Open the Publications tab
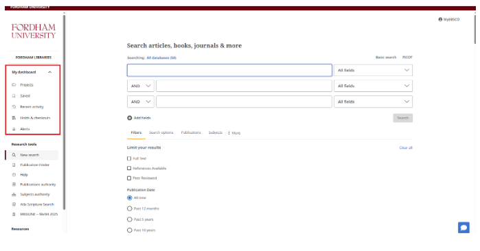 pyautogui.click(x=191, y=132)
